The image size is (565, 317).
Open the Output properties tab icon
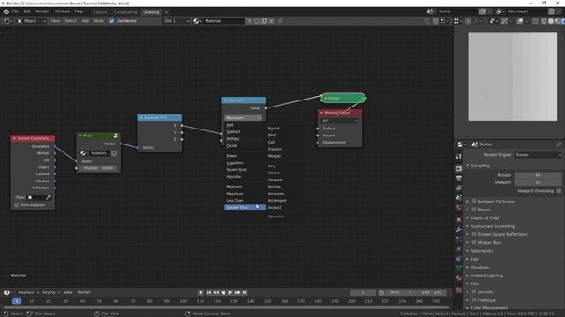tap(459, 178)
